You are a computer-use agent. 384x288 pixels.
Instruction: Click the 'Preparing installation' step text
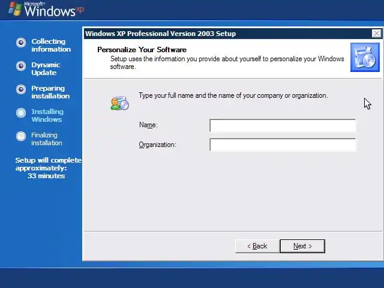point(50,92)
